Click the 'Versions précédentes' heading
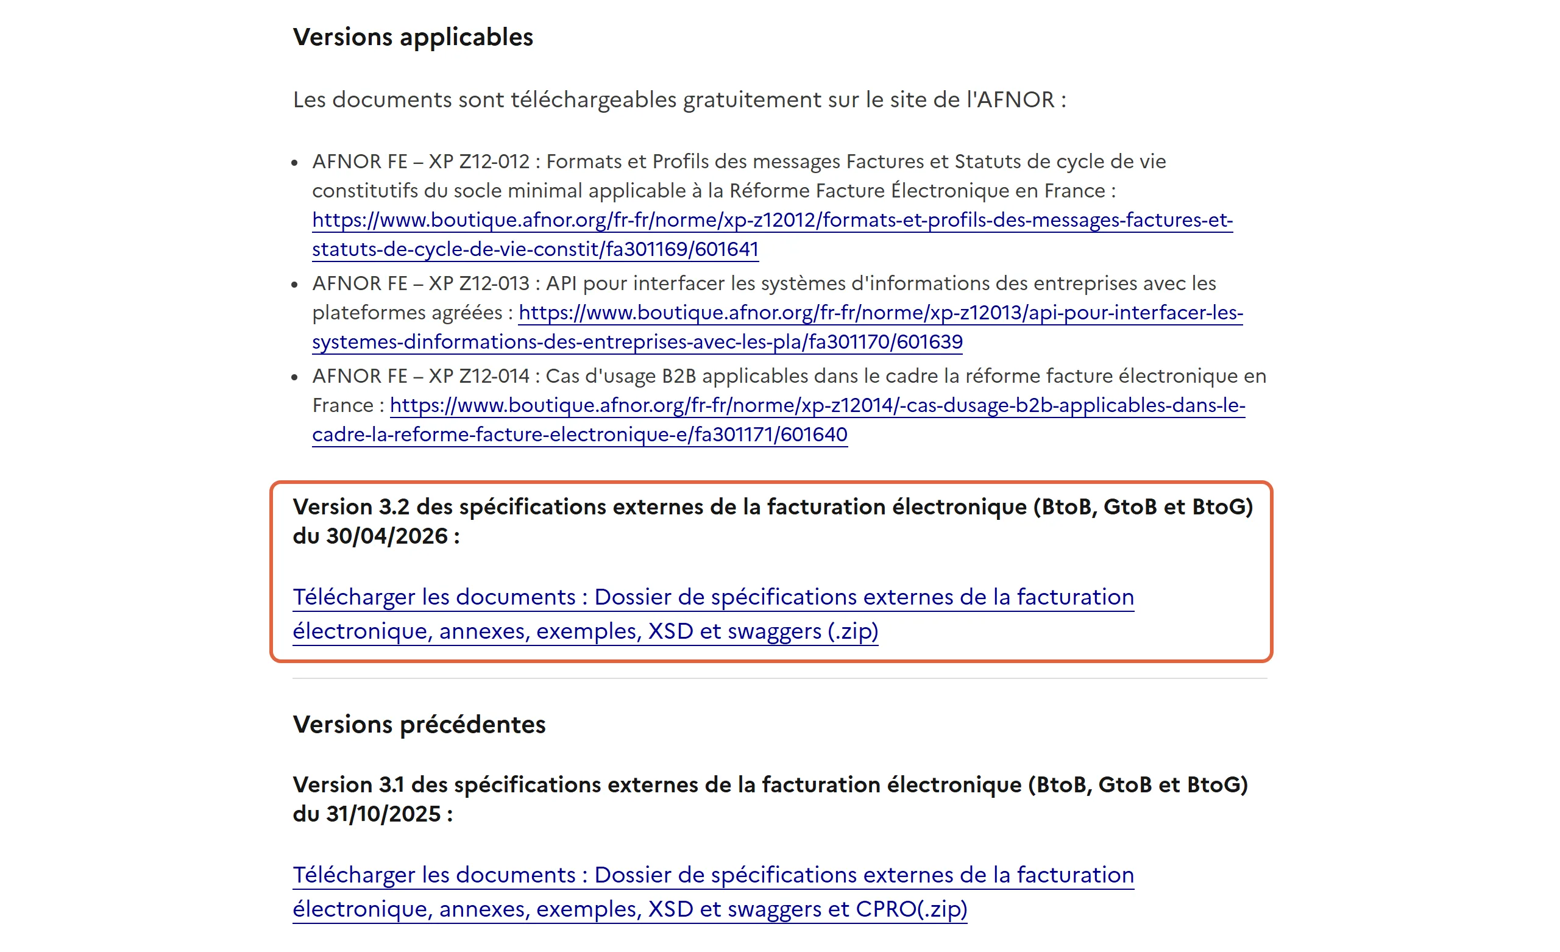 pos(419,724)
